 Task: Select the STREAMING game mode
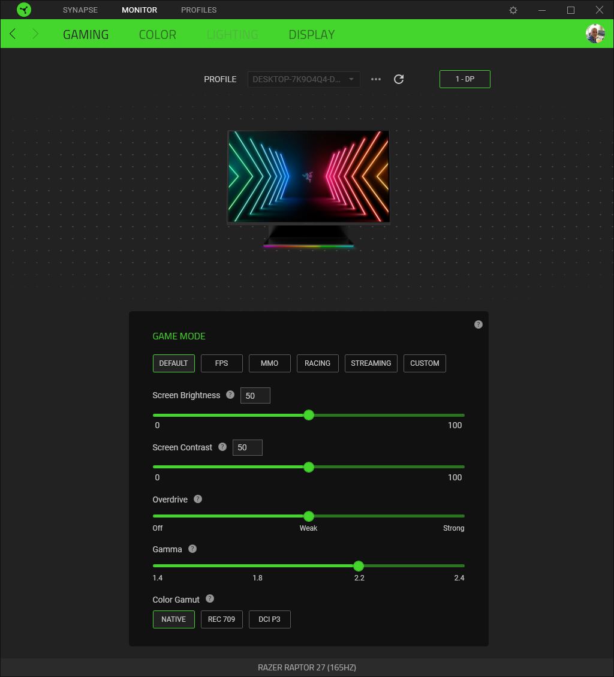[371, 363]
